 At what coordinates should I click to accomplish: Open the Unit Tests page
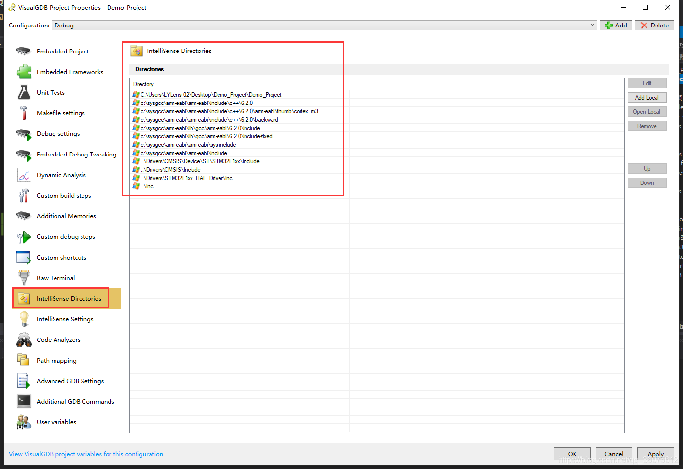tap(51, 92)
